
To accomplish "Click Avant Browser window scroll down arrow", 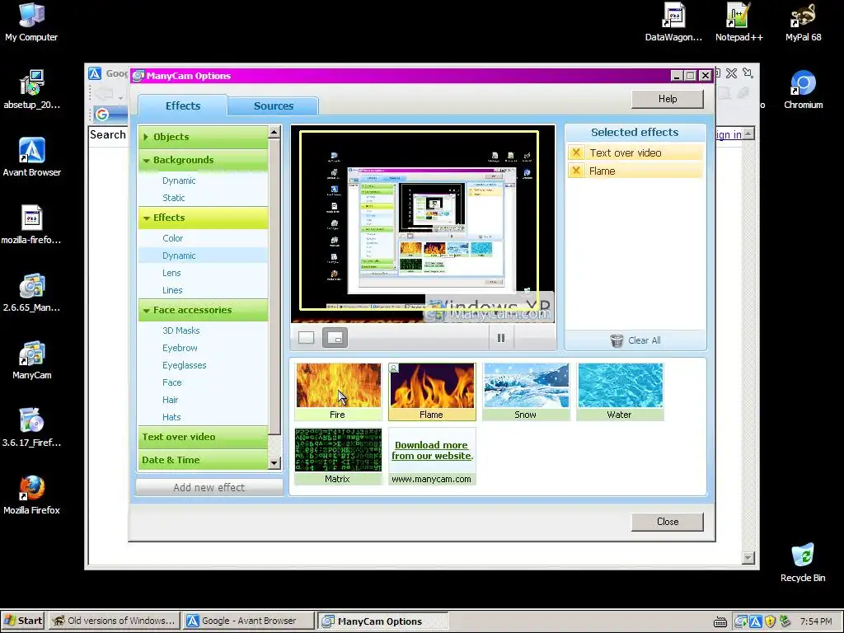I will coord(748,558).
